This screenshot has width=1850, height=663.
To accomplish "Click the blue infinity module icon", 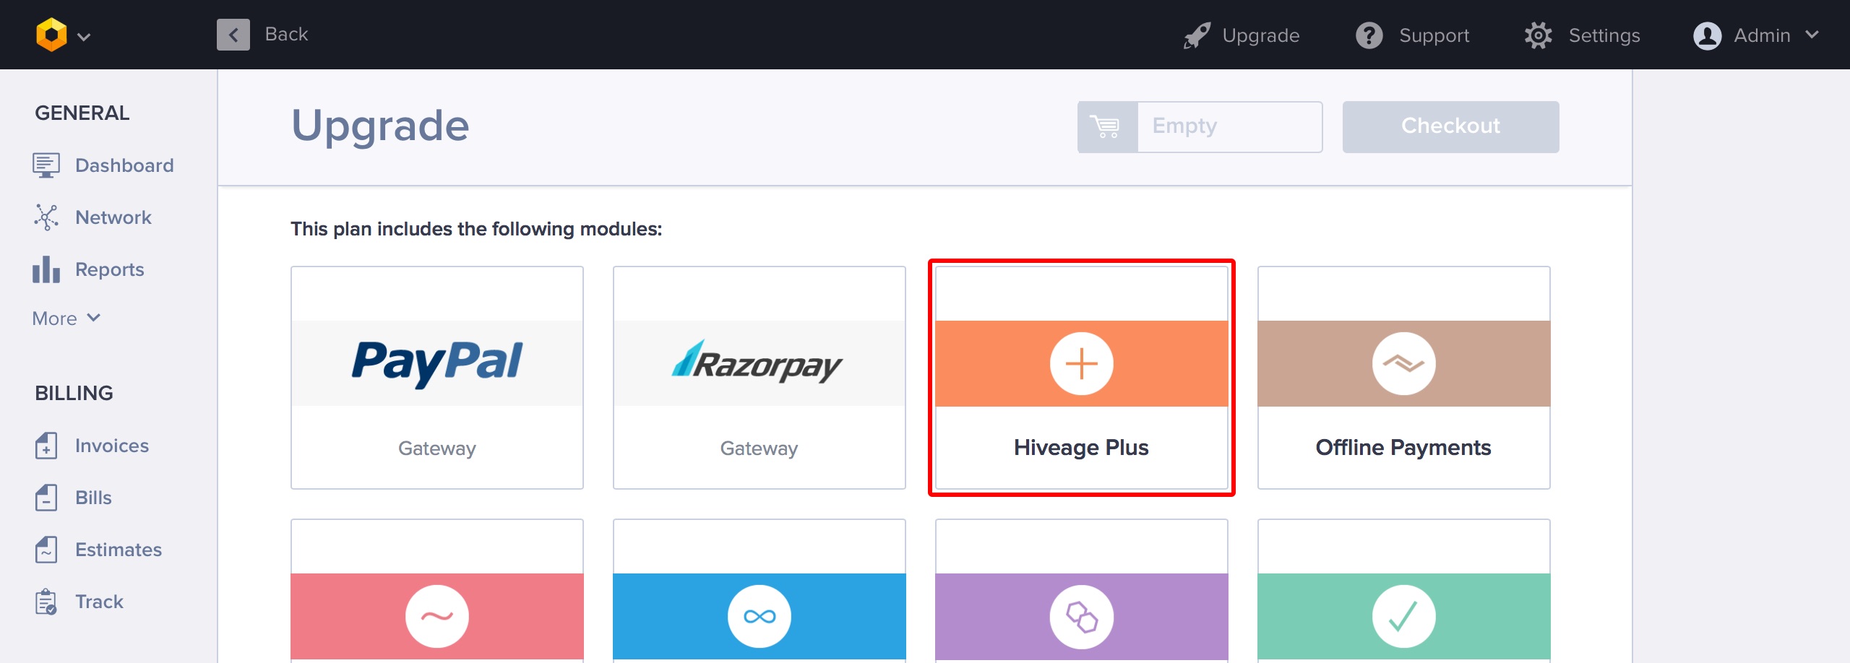I will point(759,616).
